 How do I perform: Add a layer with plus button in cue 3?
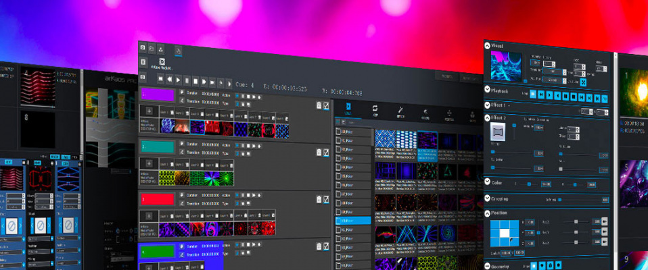[x=149, y=216]
